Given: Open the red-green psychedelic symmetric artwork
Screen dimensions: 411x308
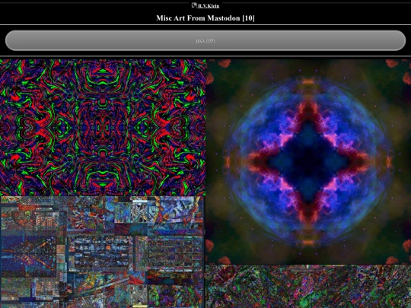Looking at the screenshot, I should pos(103,128).
